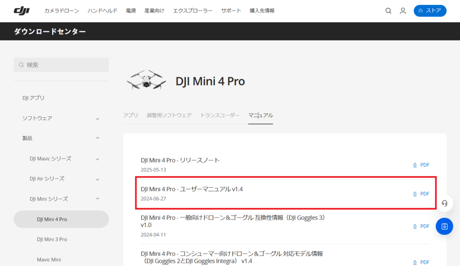Image resolution: width=460 pixels, height=266 pixels.
Task: Click the 2024-06-27 date text
Action: click(154, 199)
